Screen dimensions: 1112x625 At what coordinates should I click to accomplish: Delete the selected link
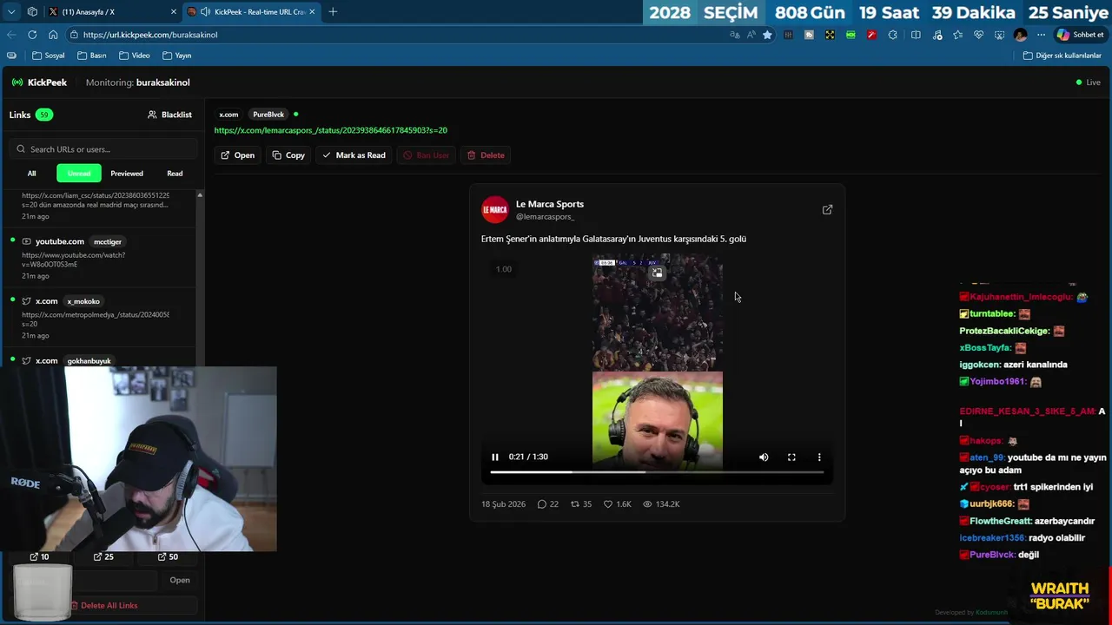point(486,155)
